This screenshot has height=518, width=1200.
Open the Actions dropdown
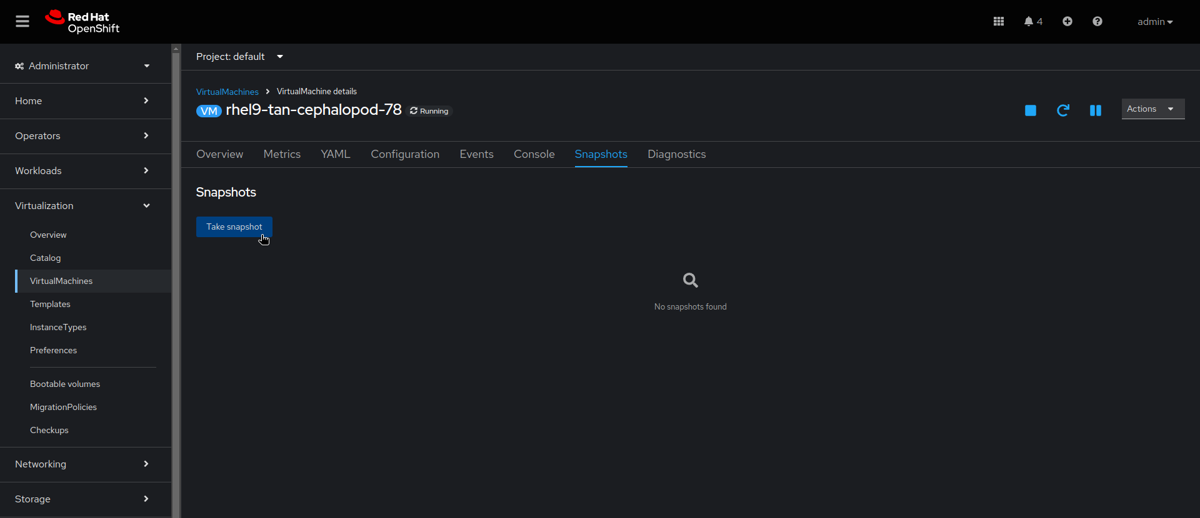pyautogui.click(x=1152, y=109)
